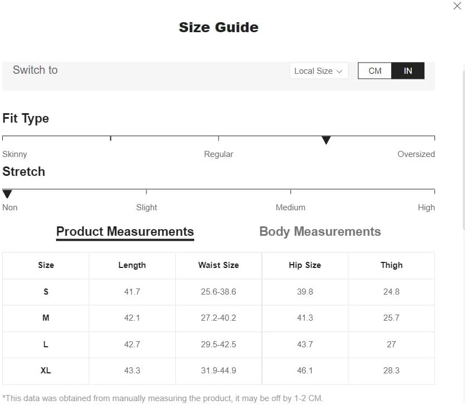Select the Product Measurements tab
Image resolution: width=465 pixels, height=405 pixels.
[x=125, y=232]
